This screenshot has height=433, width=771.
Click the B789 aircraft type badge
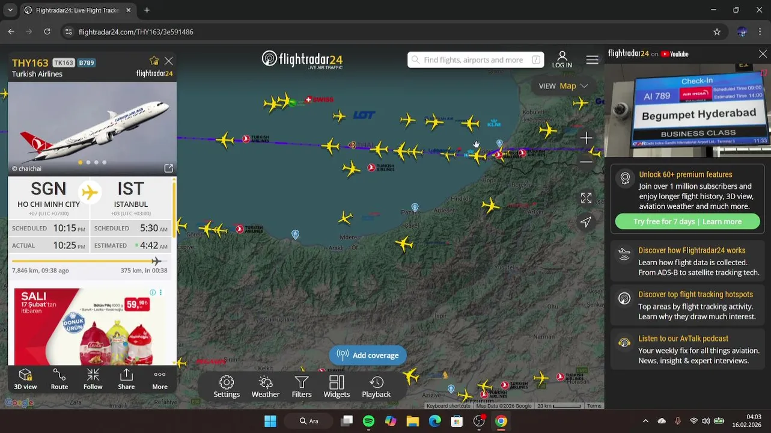click(x=87, y=63)
